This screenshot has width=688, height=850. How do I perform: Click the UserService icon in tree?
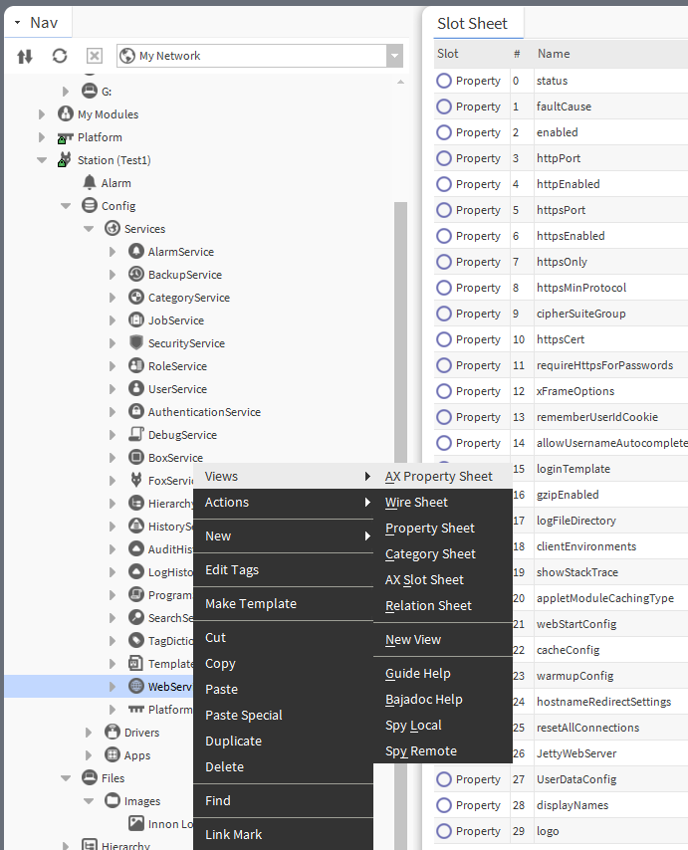tap(136, 389)
